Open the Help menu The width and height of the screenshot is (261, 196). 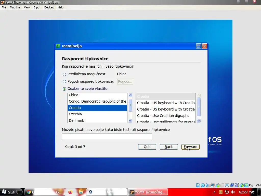(61, 7)
